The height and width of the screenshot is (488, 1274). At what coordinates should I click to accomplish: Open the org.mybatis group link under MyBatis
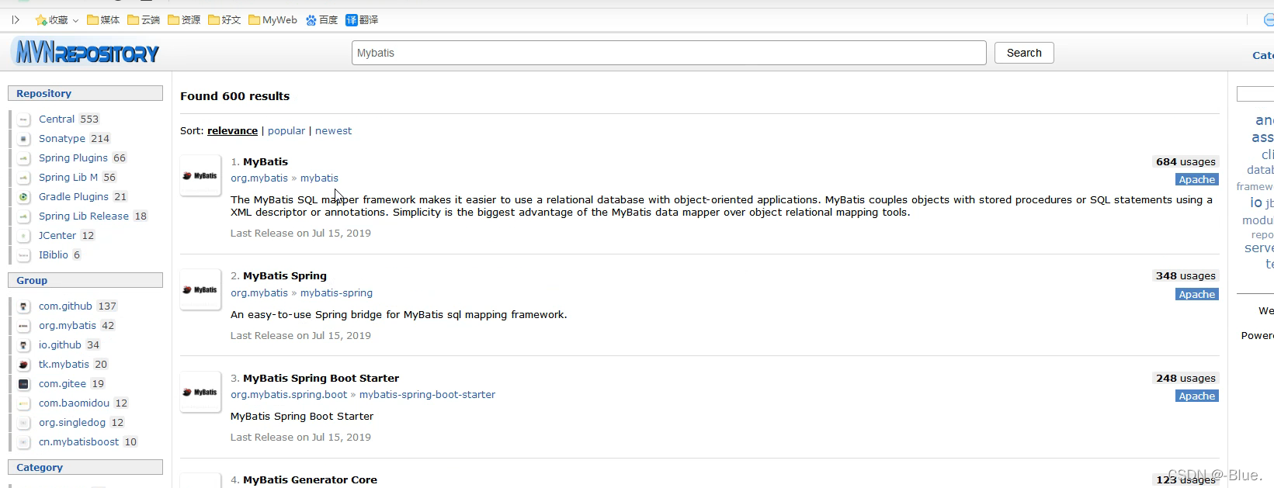click(259, 178)
